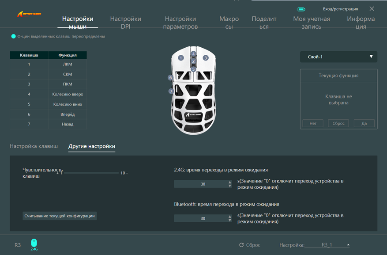Click button marker 3 on the mouse image
The height and width of the screenshot is (255, 387).
205,58
